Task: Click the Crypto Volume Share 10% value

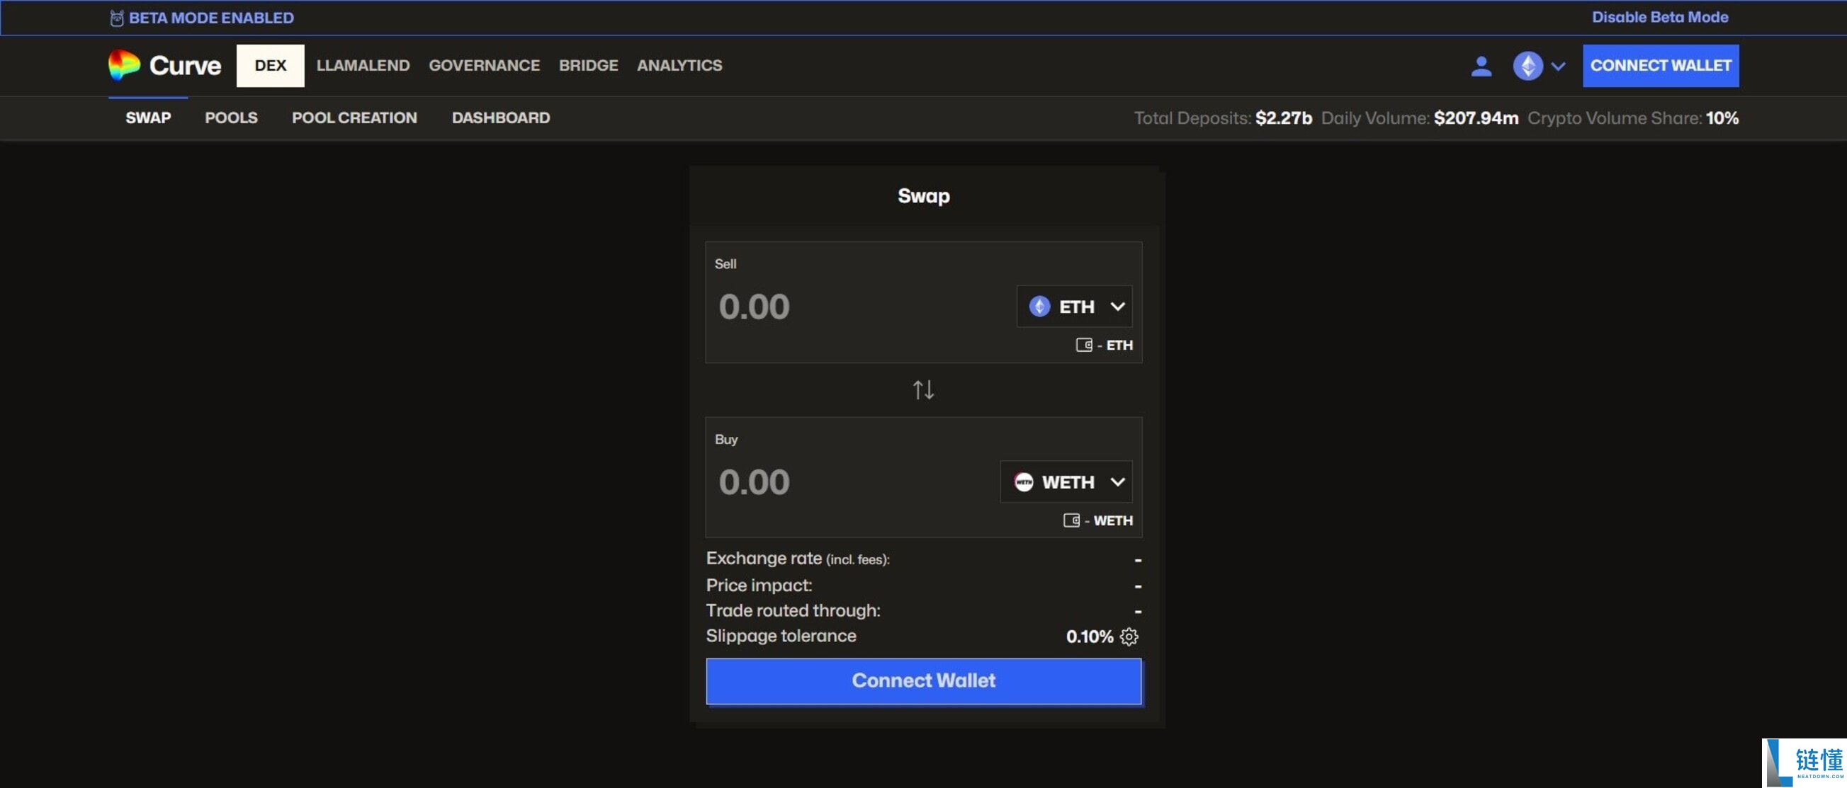Action: click(x=1722, y=118)
